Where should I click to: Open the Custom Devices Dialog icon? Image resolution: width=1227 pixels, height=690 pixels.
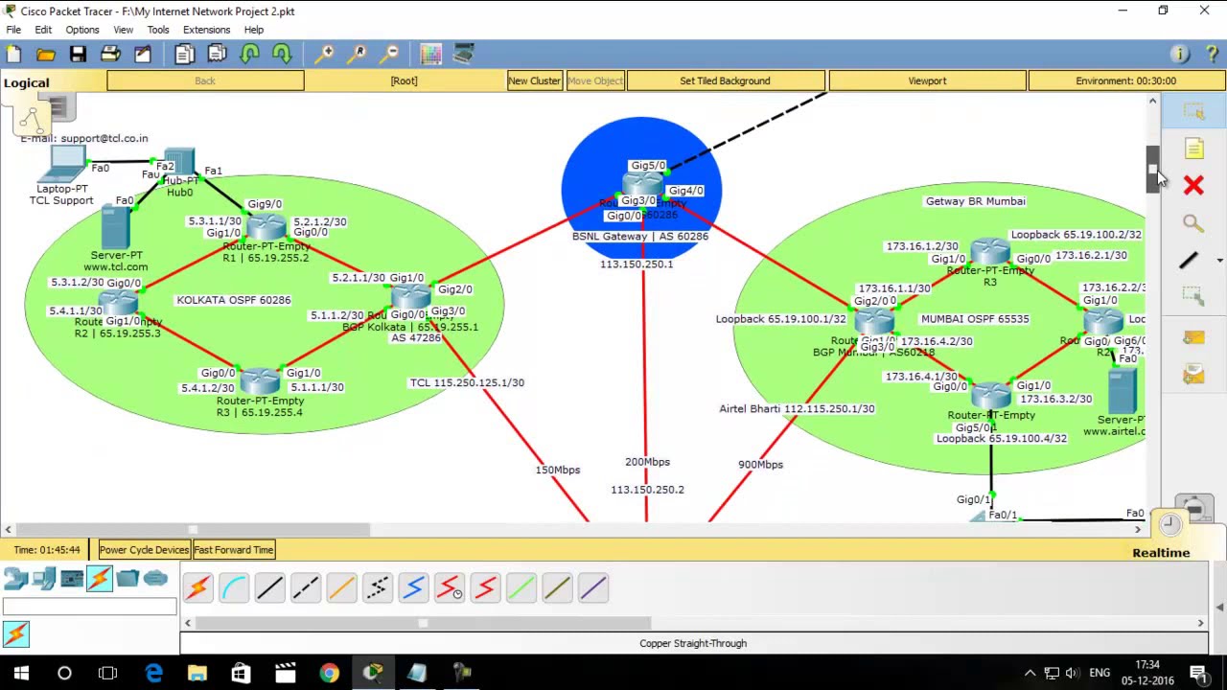pos(464,55)
